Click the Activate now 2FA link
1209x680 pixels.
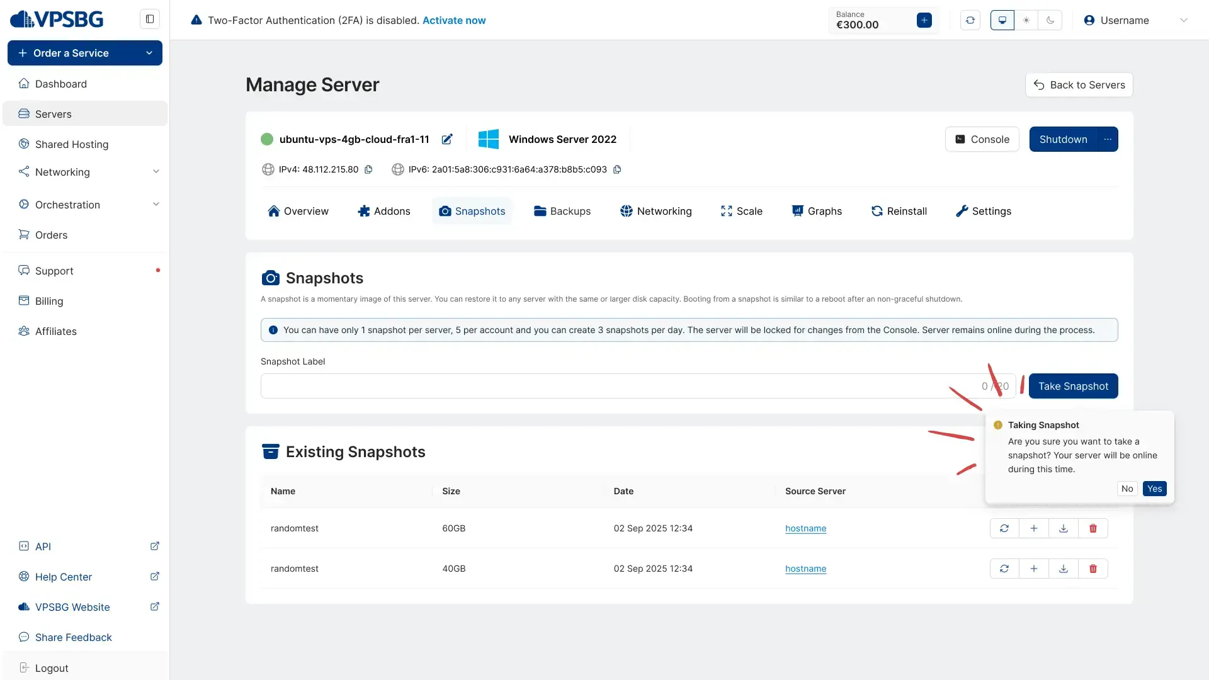(x=453, y=20)
